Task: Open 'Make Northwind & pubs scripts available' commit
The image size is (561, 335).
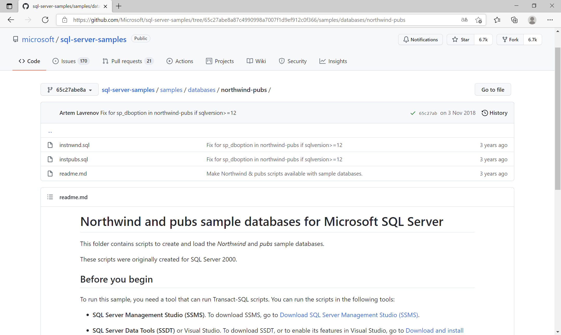Action: (x=284, y=173)
